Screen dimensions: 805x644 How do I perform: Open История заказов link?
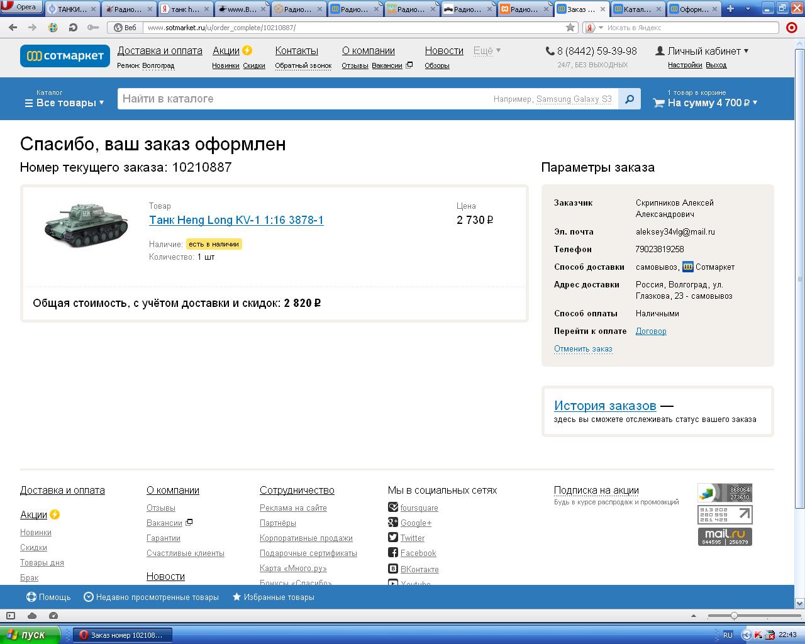(x=605, y=406)
